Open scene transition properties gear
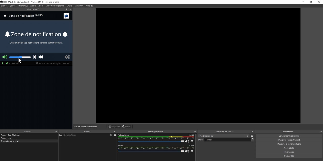The height and width of the screenshot is (161, 323). (252, 136)
